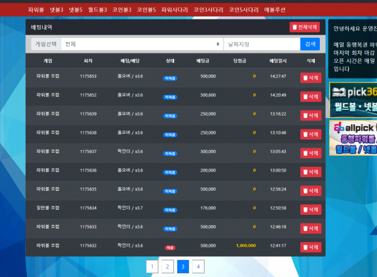Viewport: 377px width, 277px height.
Task: Open the 파워사다리 menu item
Action: pyautogui.click(x=175, y=10)
